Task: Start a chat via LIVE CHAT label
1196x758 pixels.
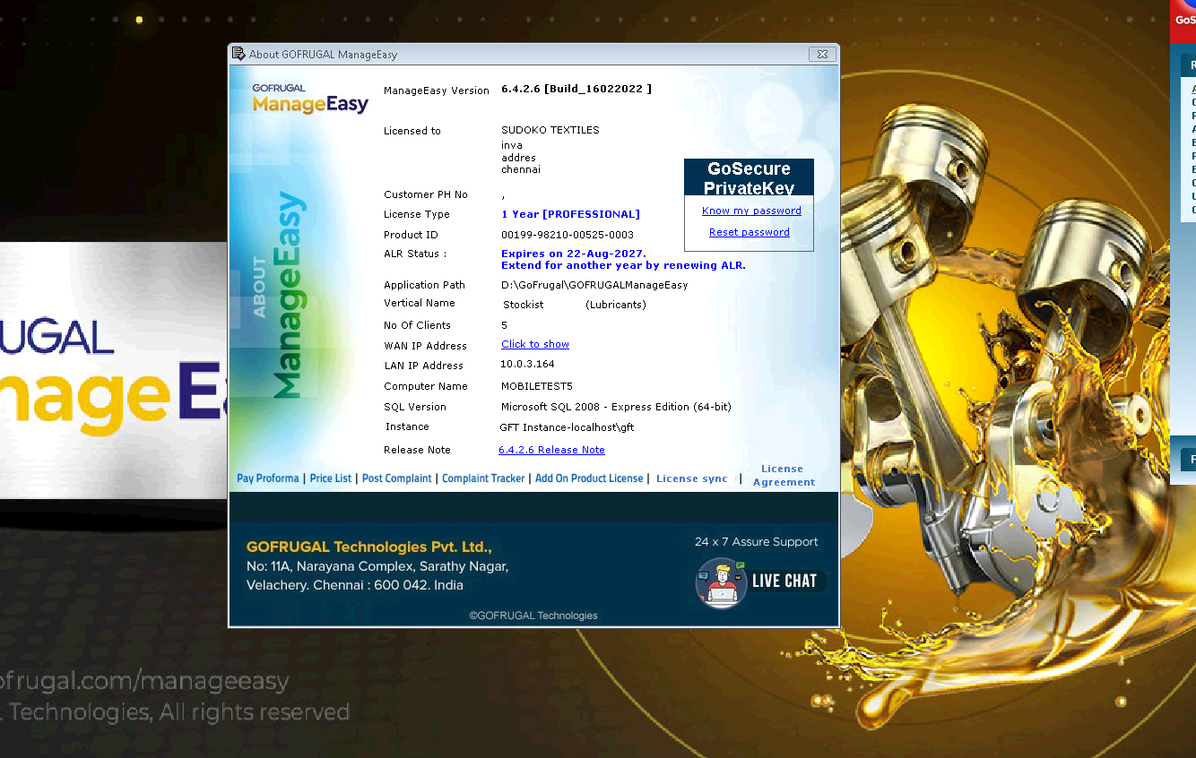Action: coord(784,581)
